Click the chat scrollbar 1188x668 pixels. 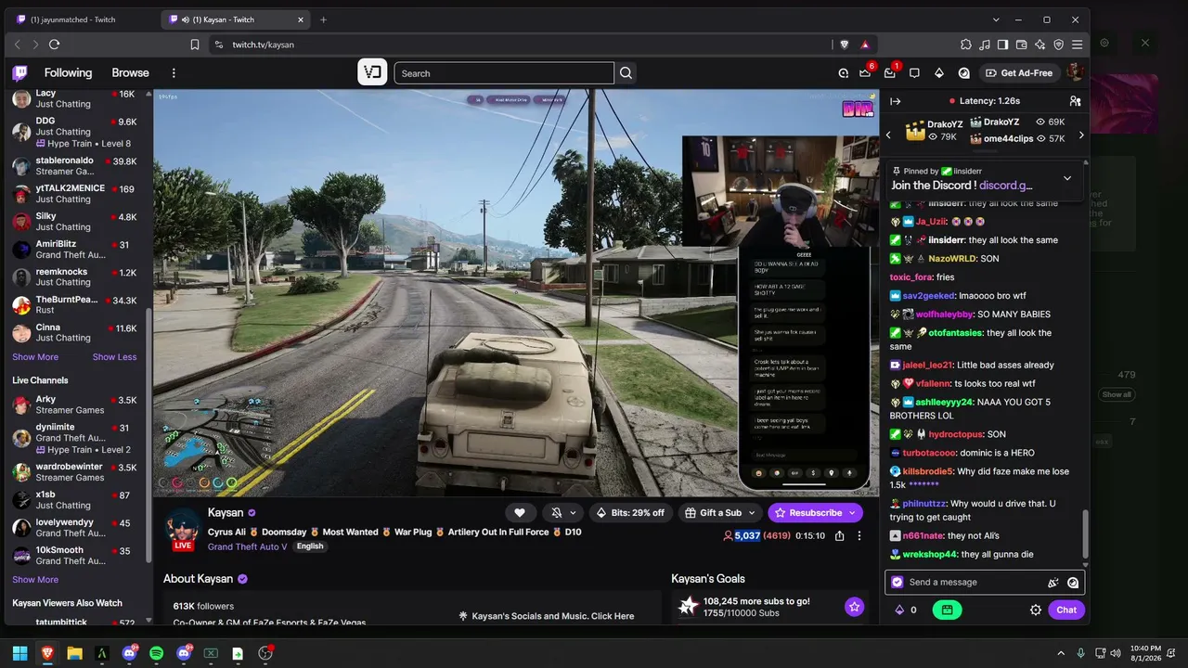point(1084,533)
